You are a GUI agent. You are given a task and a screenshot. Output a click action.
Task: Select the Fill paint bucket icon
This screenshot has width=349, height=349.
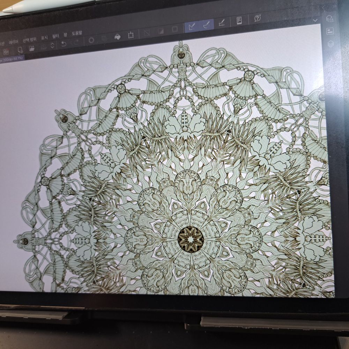117,37
